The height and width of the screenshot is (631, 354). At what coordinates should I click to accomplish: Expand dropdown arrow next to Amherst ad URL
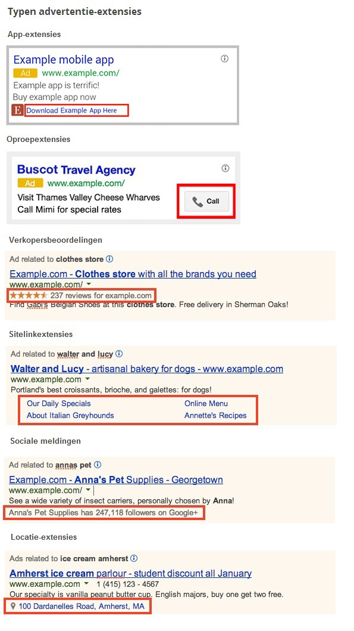[x=86, y=583]
